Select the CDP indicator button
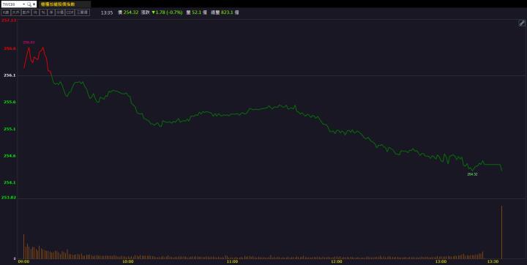This screenshot has height=265, width=527. (x=70, y=12)
